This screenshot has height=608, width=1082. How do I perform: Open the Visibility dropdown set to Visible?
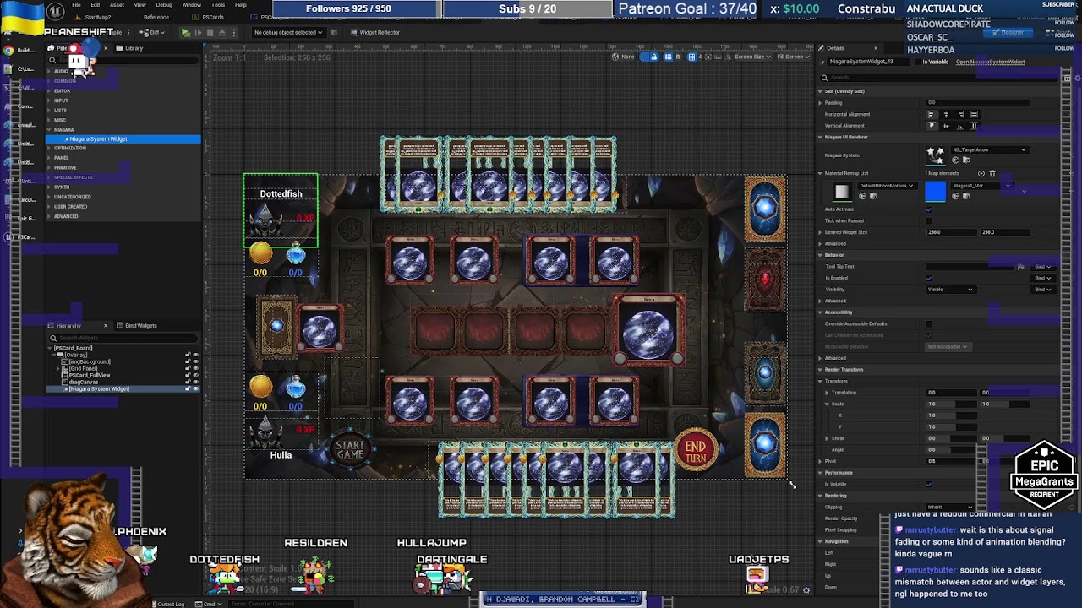pyautogui.click(x=951, y=290)
